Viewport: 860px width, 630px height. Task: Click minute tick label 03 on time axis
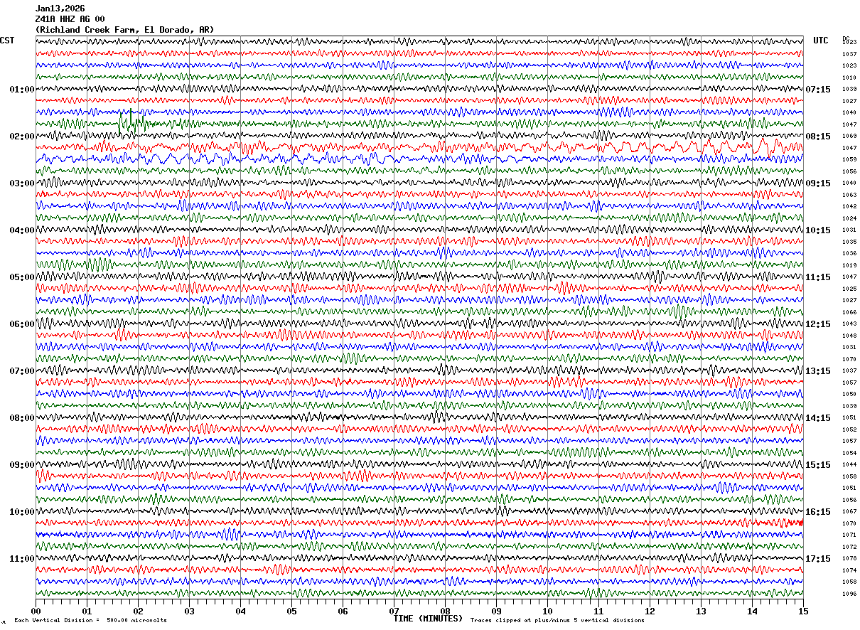(189, 611)
